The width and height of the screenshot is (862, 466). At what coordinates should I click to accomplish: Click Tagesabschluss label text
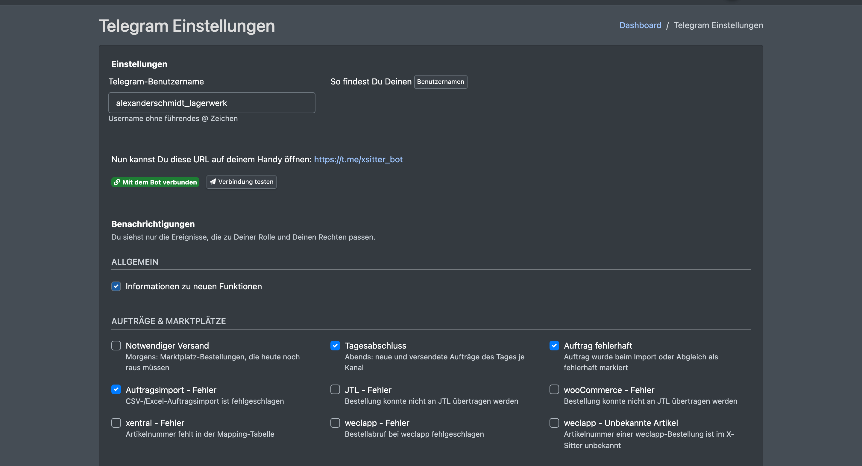pos(375,346)
